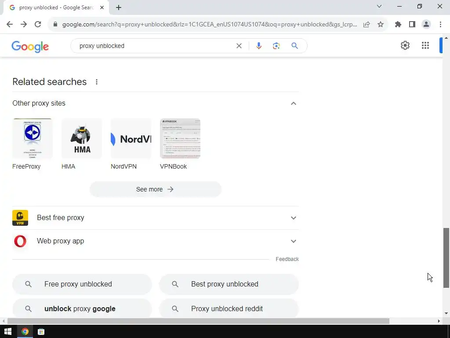Send Feedback on related searches
This screenshot has height=338, width=450.
pyautogui.click(x=287, y=259)
